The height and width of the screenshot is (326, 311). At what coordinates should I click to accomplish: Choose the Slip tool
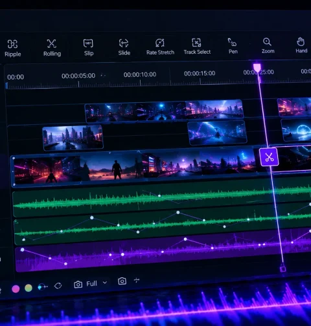(89, 47)
